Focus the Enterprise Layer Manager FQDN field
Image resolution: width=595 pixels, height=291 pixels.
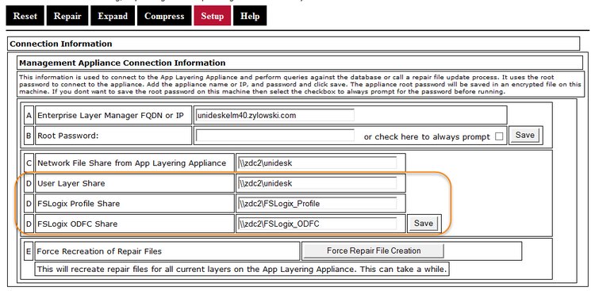pyautogui.click(x=275, y=115)
